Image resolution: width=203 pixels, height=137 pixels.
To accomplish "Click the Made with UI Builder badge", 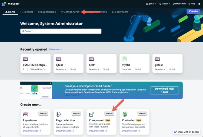I will [187, 132].
